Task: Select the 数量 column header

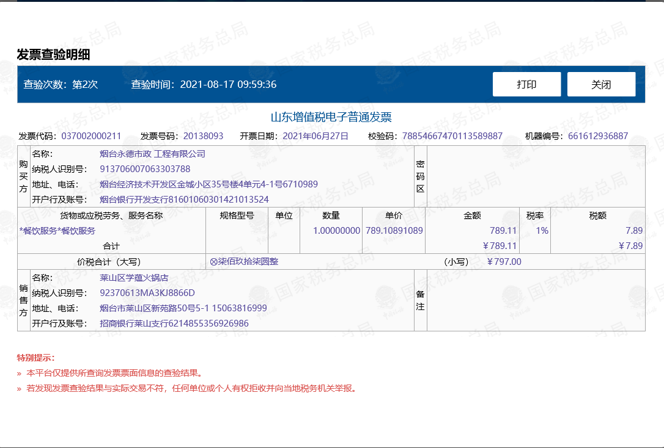Action: pos(331,215)
